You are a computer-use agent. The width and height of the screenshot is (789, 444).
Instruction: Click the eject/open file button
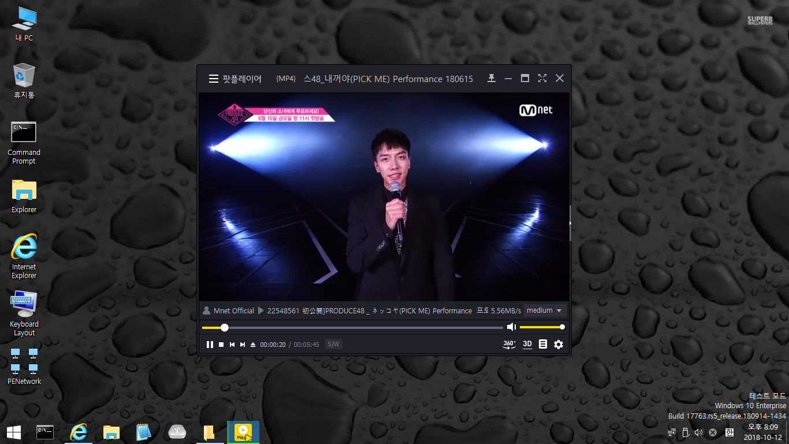tap(253, 345)
